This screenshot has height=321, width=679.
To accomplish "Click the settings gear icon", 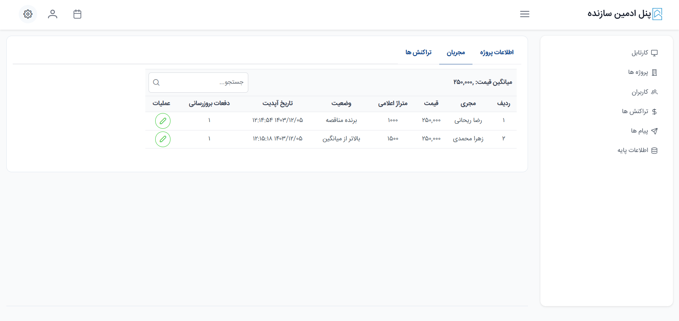I will (x=28, y=14).
